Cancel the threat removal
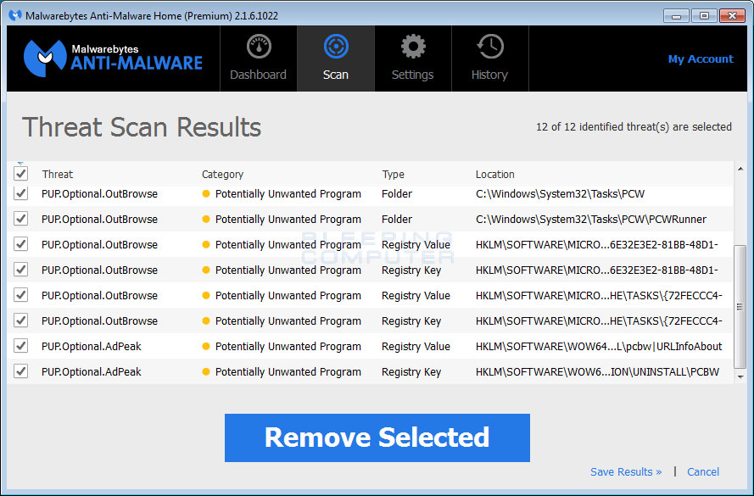This screenshot has height=496, width=754. pyautogui.click(x=703, y=471)
